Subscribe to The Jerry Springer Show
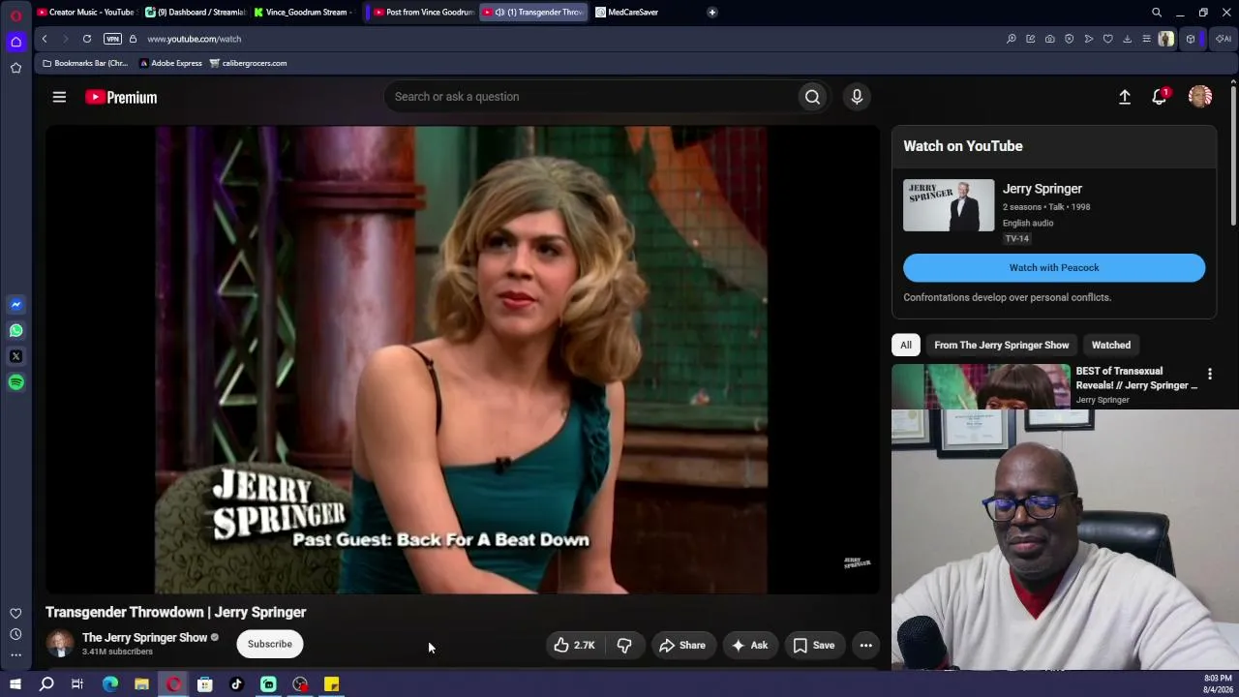 270,644
